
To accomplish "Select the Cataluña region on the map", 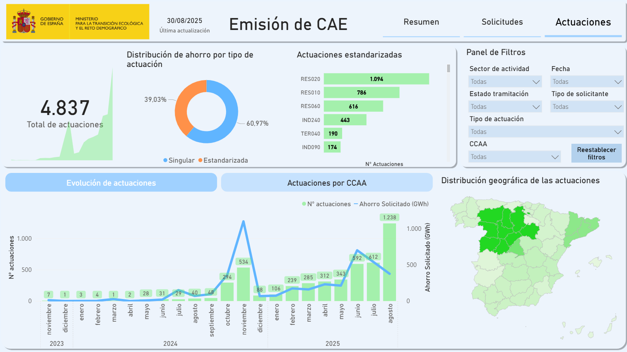I will [x=581, y=228].
